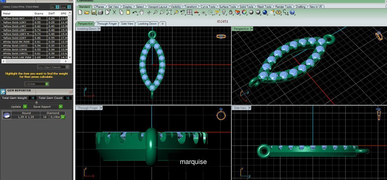
Task: Toggle the GV switch in metal panel
Action: (x=55, y=7)
